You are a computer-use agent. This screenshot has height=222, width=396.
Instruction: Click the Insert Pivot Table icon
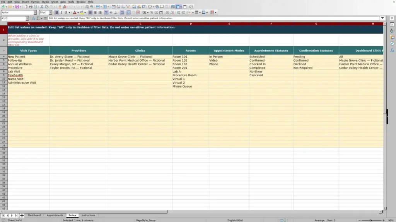coord(143,7)
